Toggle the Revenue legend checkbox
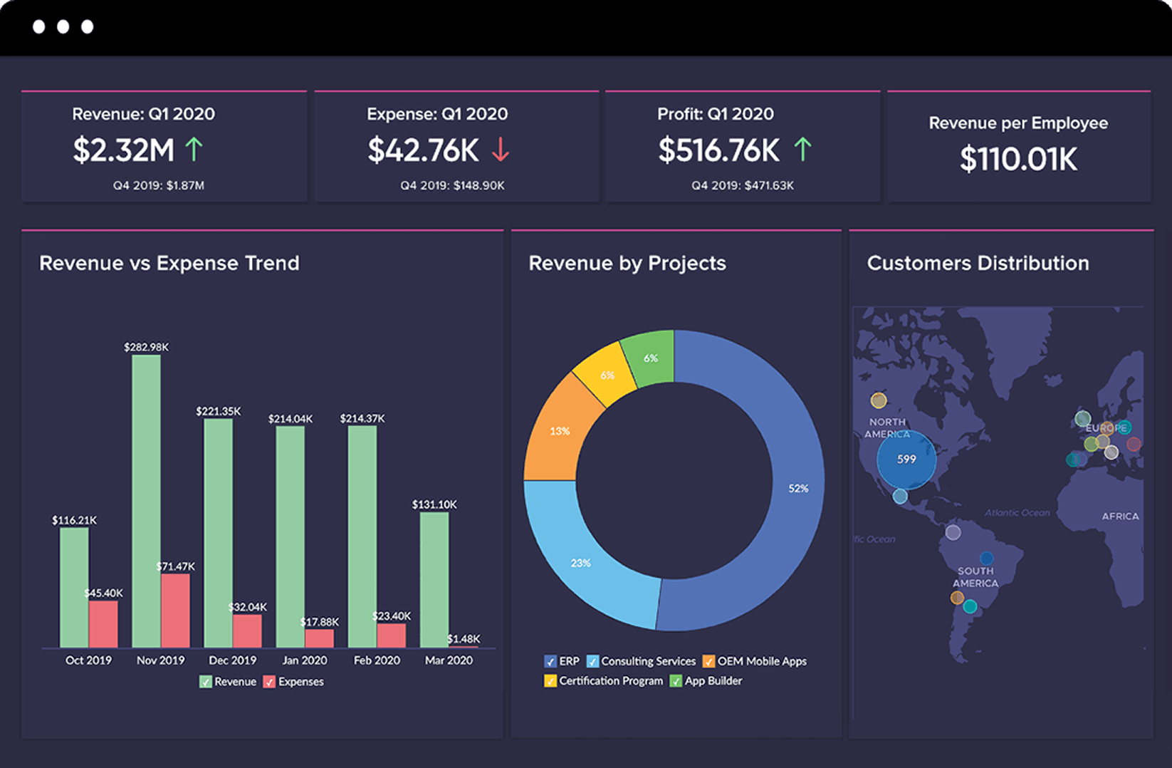 [206, 682]
